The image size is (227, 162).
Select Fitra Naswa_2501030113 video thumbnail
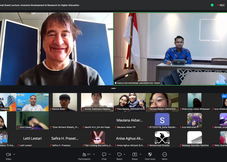coord(130,102)
